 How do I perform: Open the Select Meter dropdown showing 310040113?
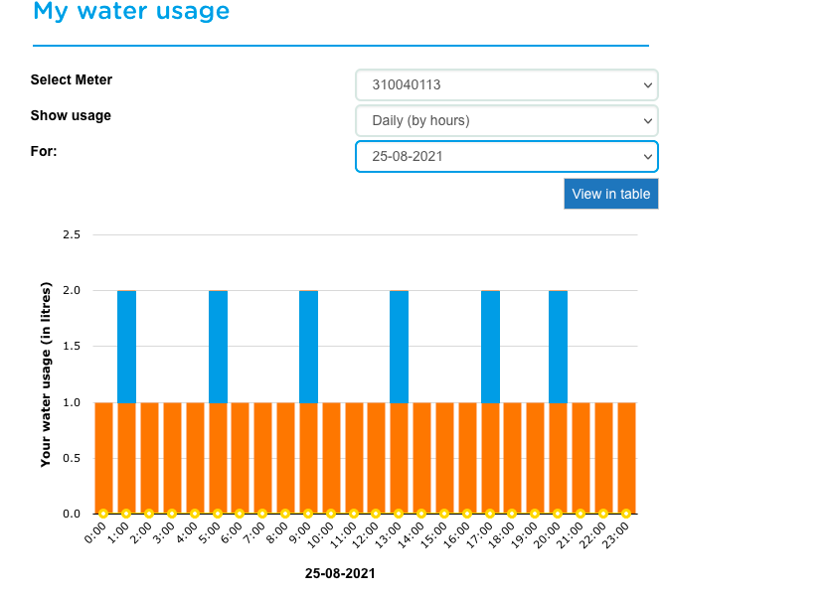tap(507, 84)
